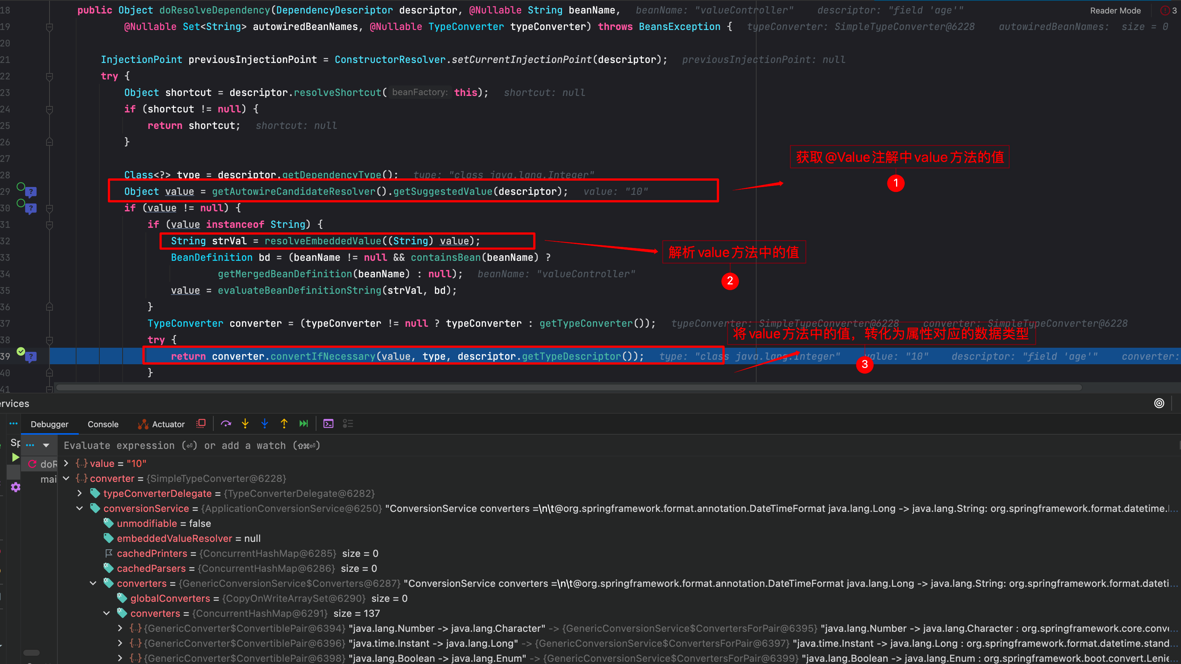Open the Actuator tab

[168, 424]
